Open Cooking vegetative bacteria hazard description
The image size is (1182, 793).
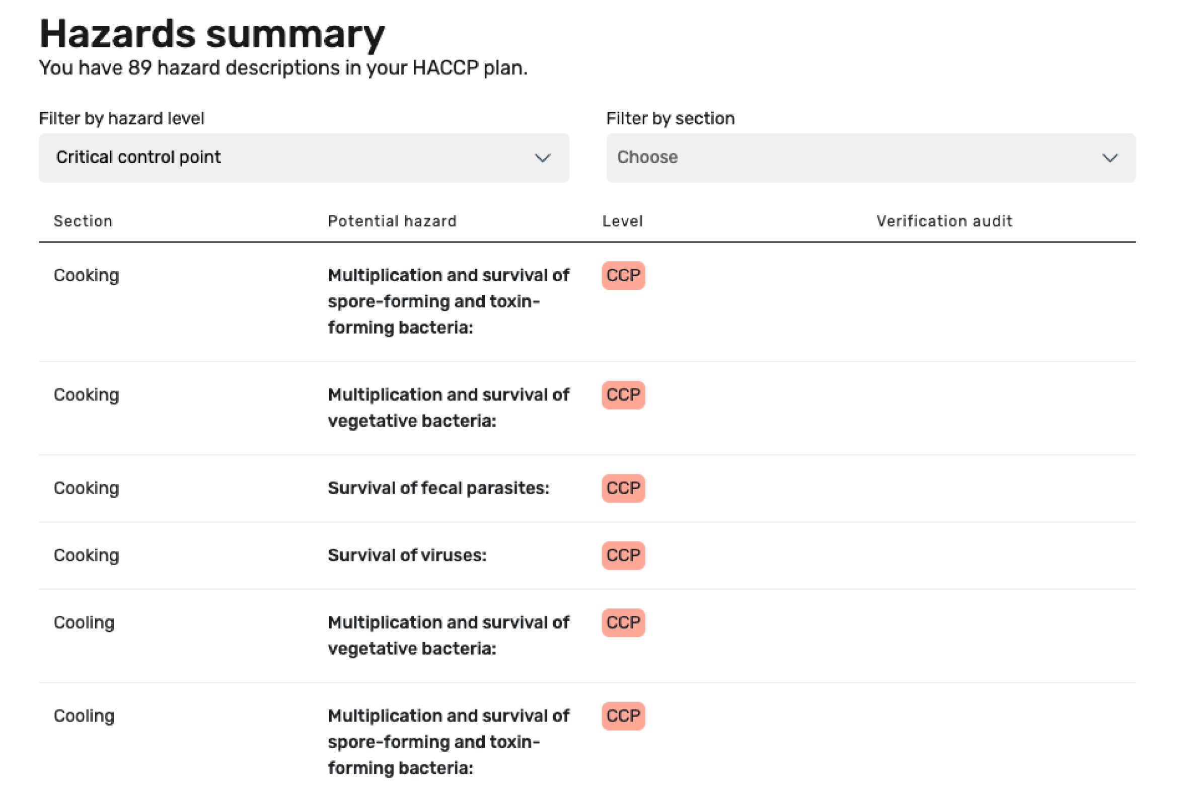pyautogui.click(x=449, y=408)
